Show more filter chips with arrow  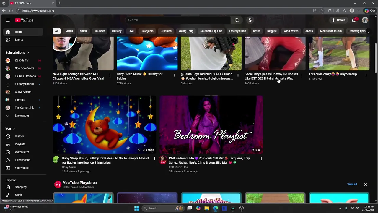pyautogui.click(x=369, y=31)
